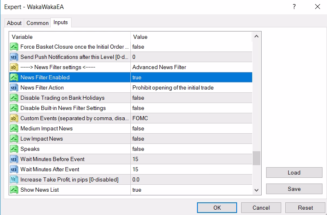
Task: Click the double icon beside Increase Take Profit
Action: coord(14,179)
